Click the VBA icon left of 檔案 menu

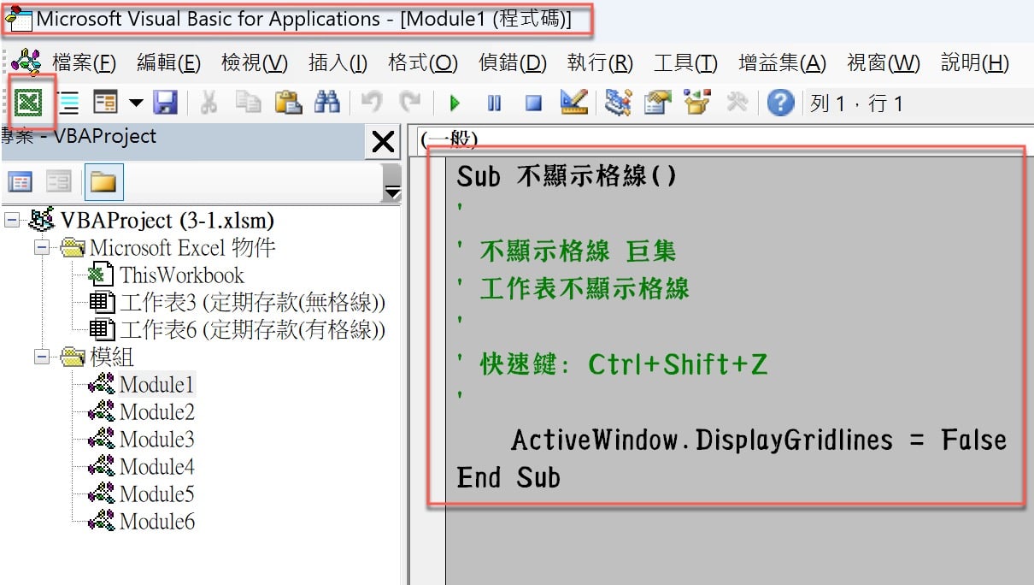(x=26, y=62)
